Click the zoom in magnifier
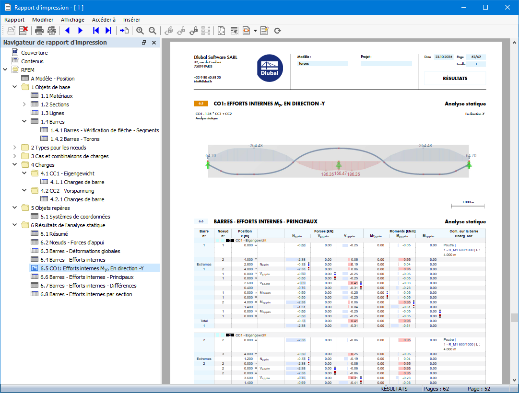Screen dimensions: 519x393 click(x=140, y=31)
